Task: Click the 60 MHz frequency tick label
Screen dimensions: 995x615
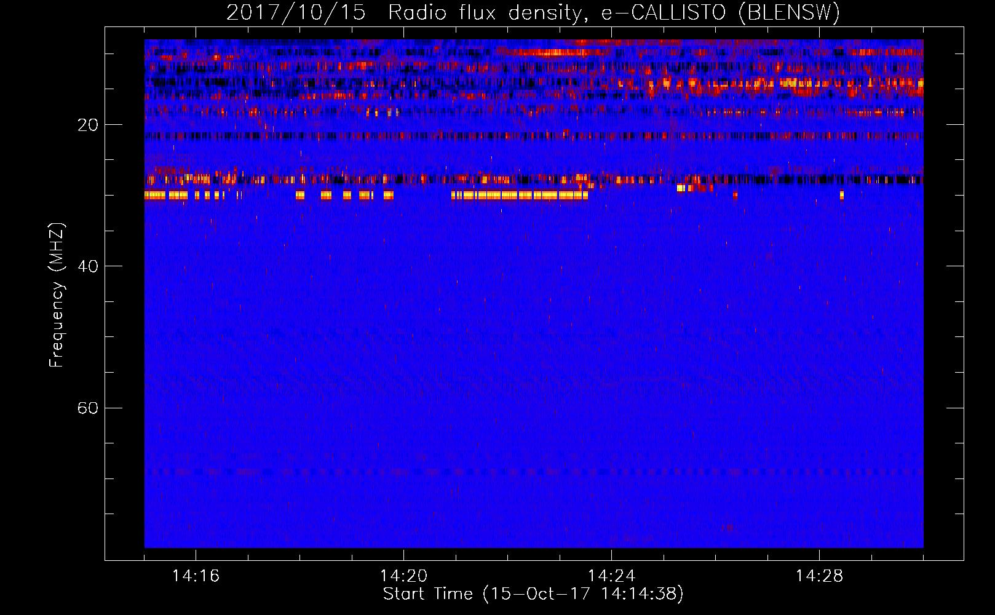Action: click(x=87, y=408)
